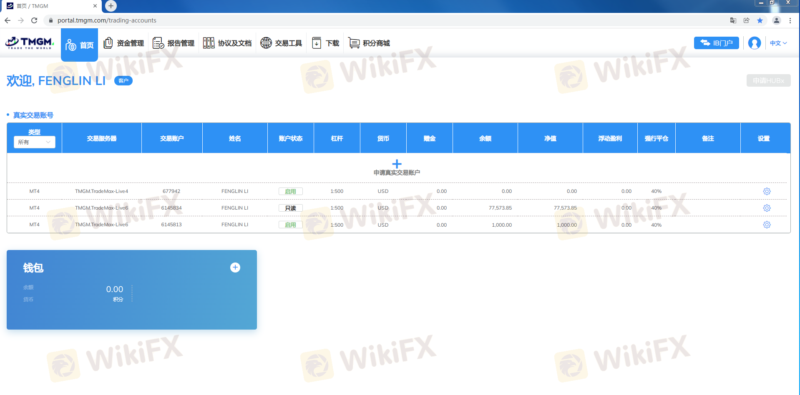Open 协议及文档 agreements and documents menu
800x395 pixels.
coord(227,43)
